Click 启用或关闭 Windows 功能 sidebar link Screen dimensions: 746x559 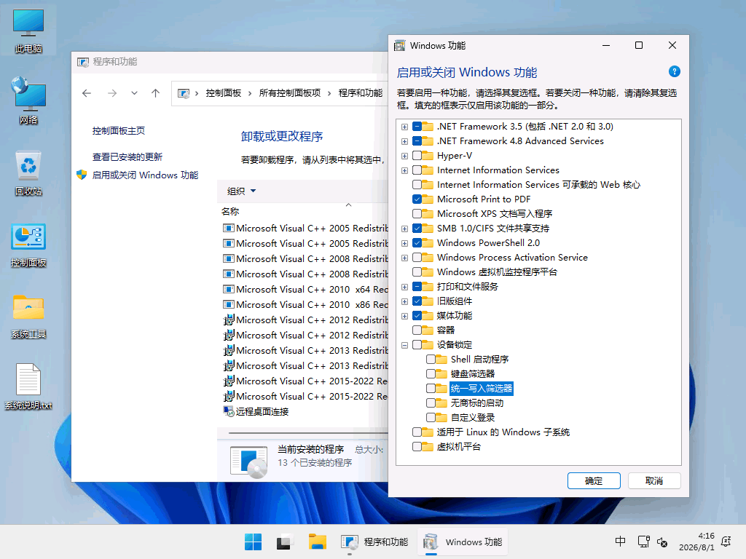[145, 175]
